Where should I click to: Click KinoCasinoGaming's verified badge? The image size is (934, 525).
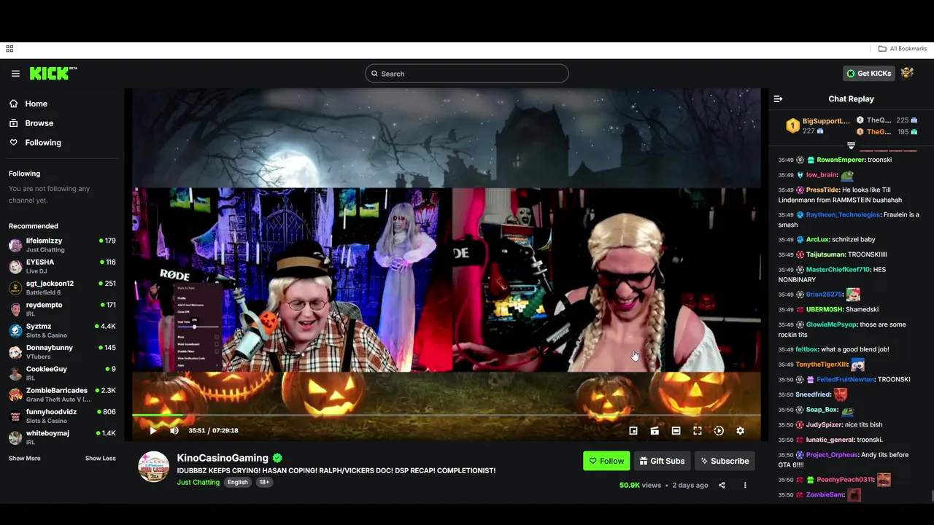tap(277, 458)
